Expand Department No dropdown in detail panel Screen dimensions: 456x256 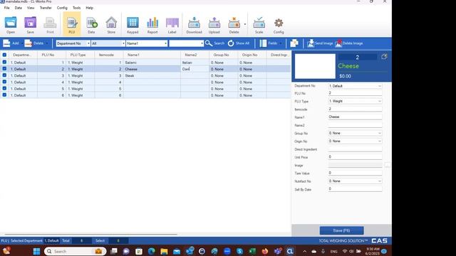[380, 86]
